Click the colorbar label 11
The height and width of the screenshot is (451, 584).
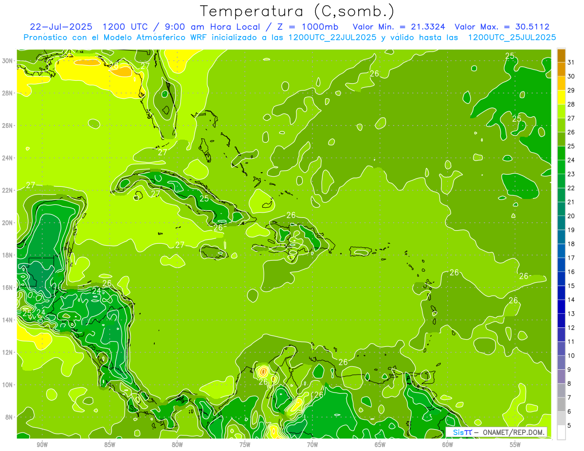pyautogui.click(x=571, y=342)
